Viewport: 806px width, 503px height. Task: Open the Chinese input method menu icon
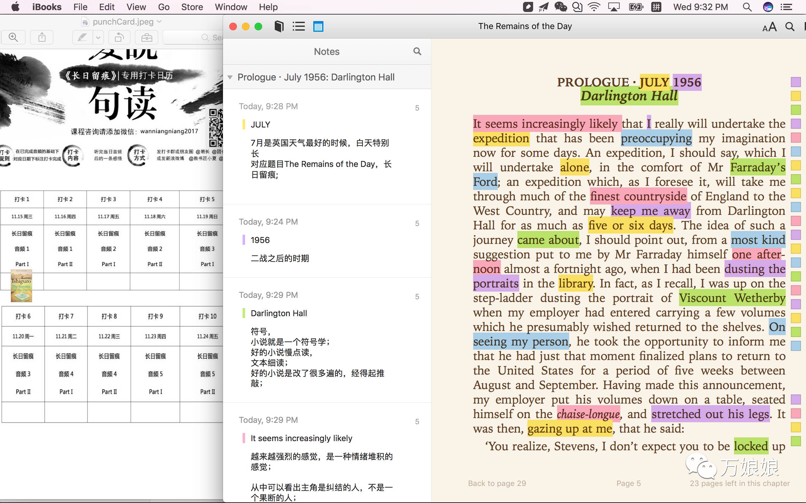tap(656, 7)
